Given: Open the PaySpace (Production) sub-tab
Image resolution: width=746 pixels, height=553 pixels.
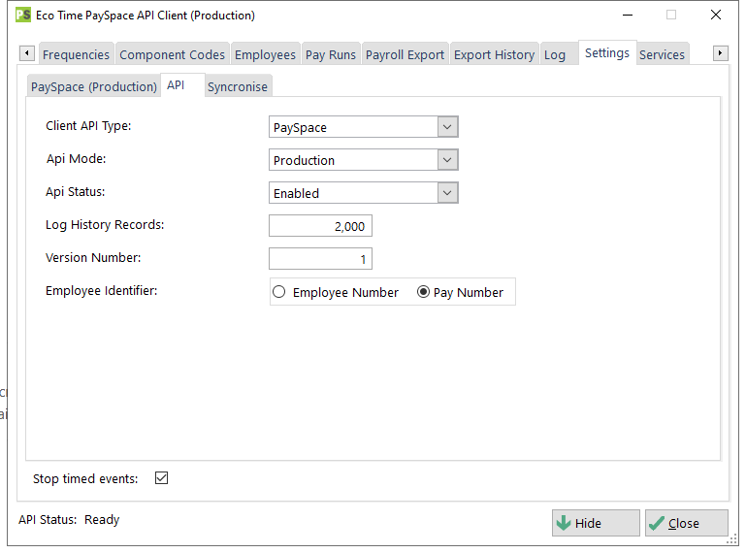Looking at the screenshot, I should tap(94, 86).
